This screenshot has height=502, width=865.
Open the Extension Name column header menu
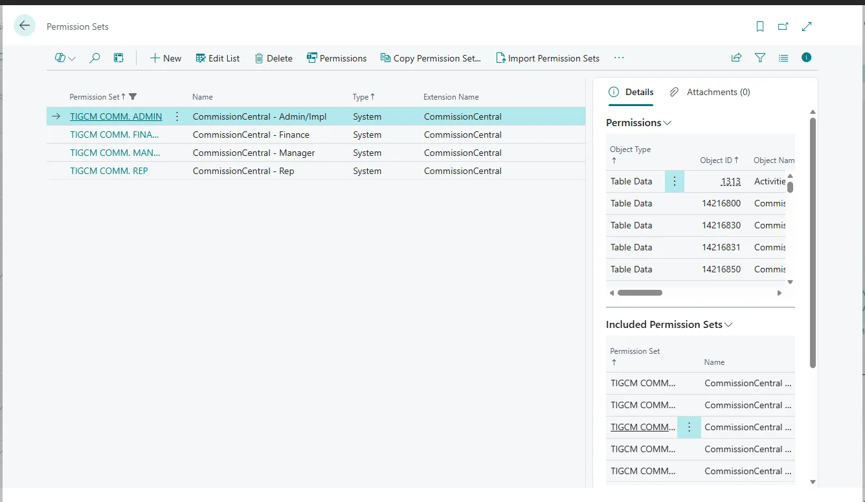[x=451, y=97]
